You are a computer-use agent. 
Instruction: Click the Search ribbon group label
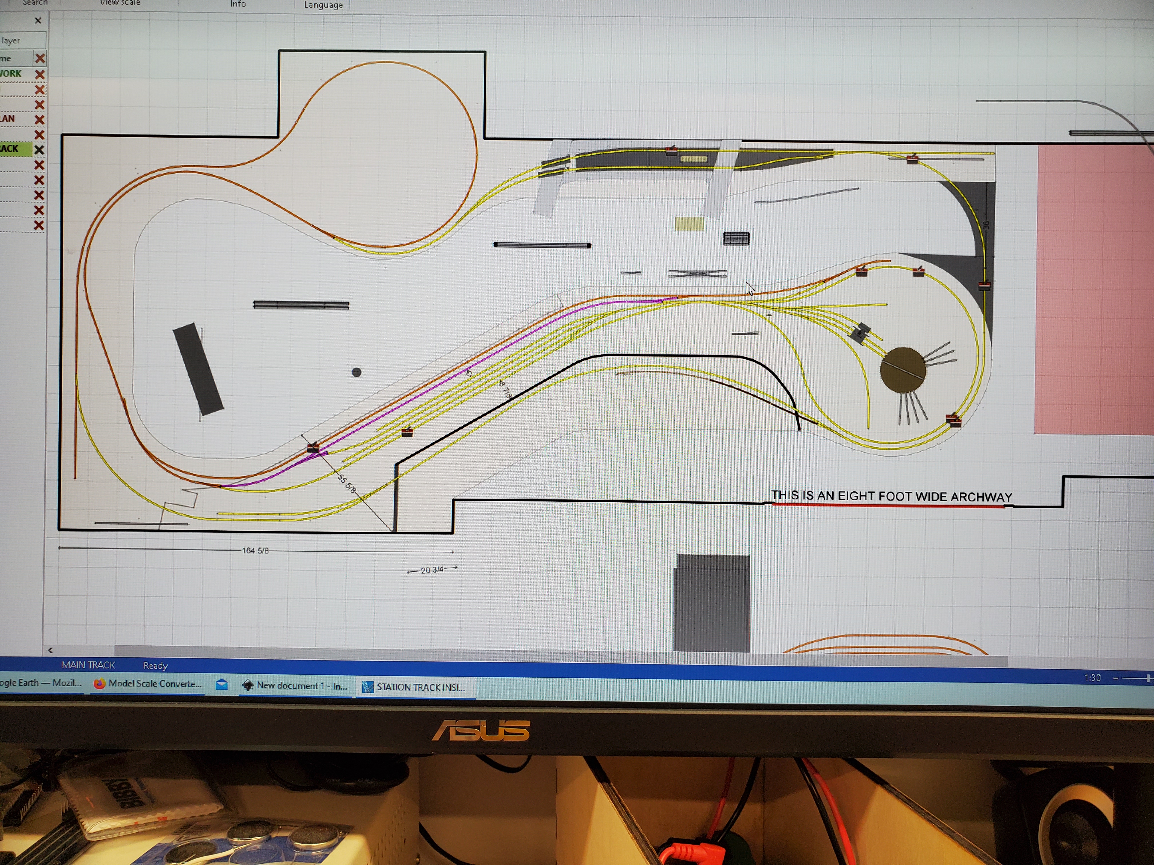[35, 3]
